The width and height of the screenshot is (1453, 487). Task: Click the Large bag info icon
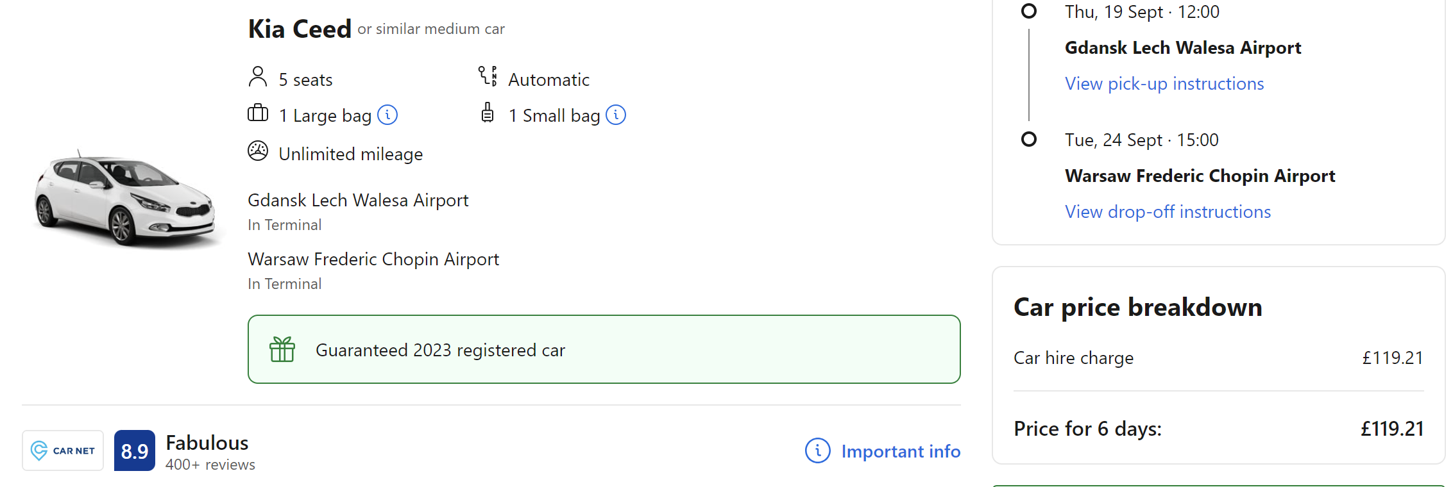coord(387,115)
